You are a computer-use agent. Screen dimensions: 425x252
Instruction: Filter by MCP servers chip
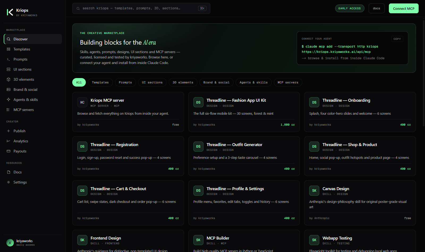pos(288,82)
